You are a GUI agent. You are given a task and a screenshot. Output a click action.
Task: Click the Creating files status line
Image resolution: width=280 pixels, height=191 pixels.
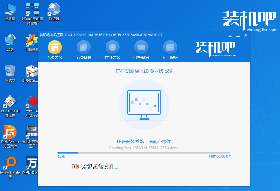pos(144,148)
